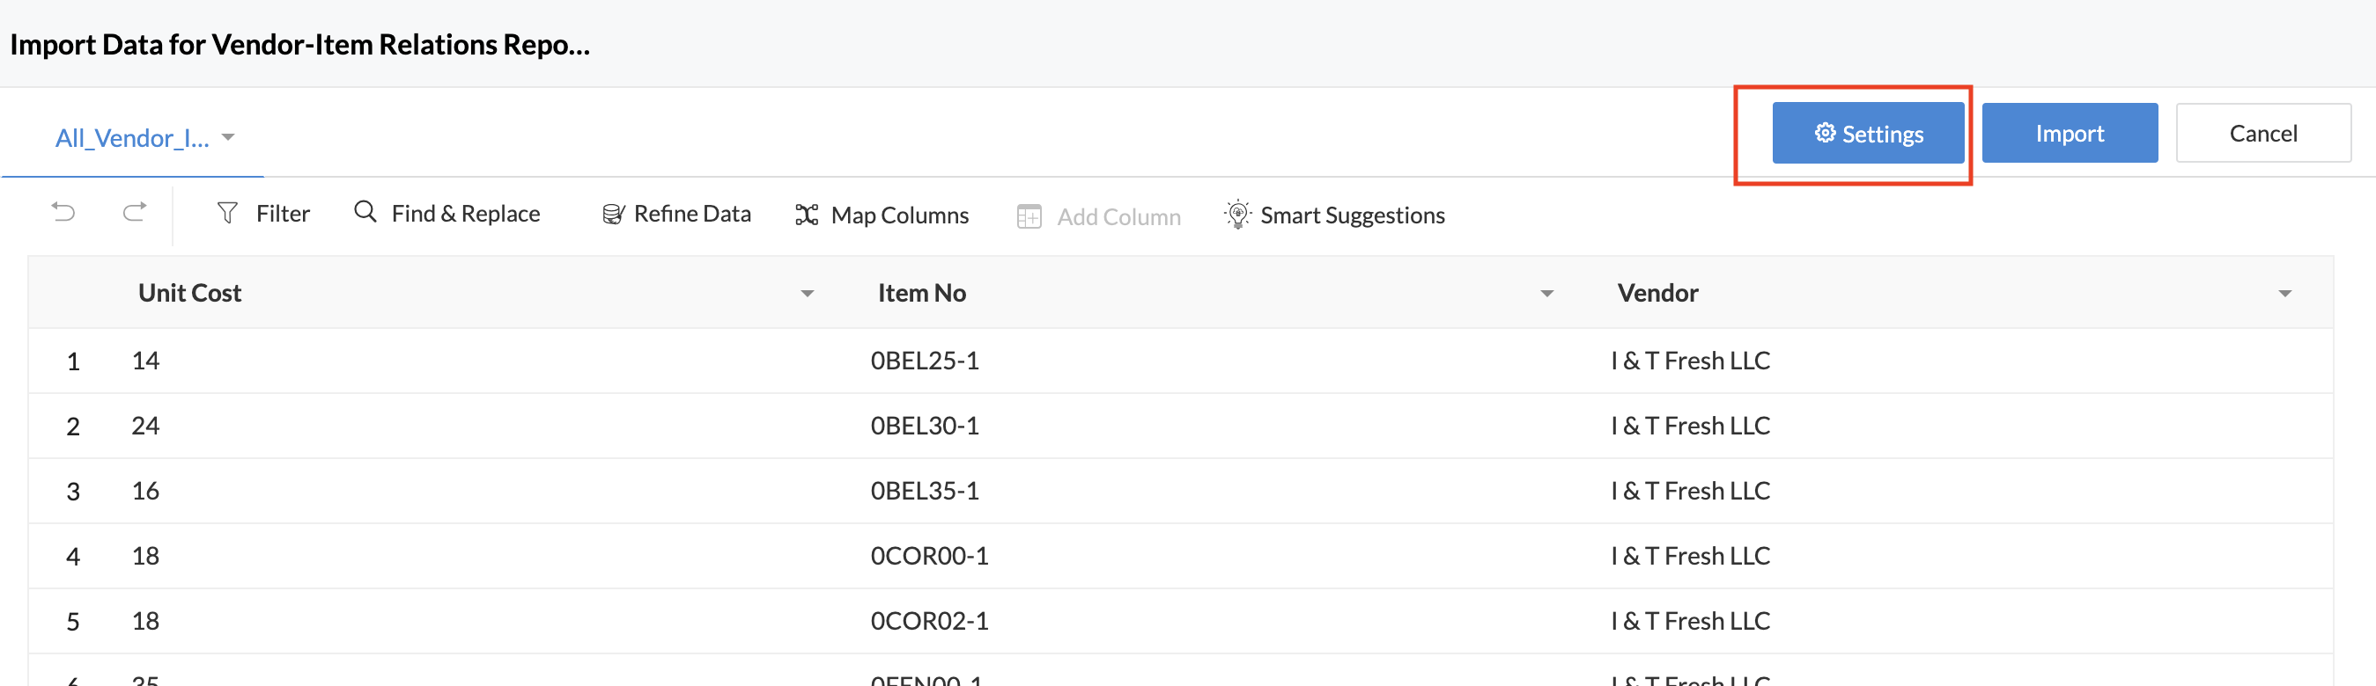The width and height of the screenshot is (2376, 686).
Task: Click the Add Column table icon
Action: [1029, 216]
